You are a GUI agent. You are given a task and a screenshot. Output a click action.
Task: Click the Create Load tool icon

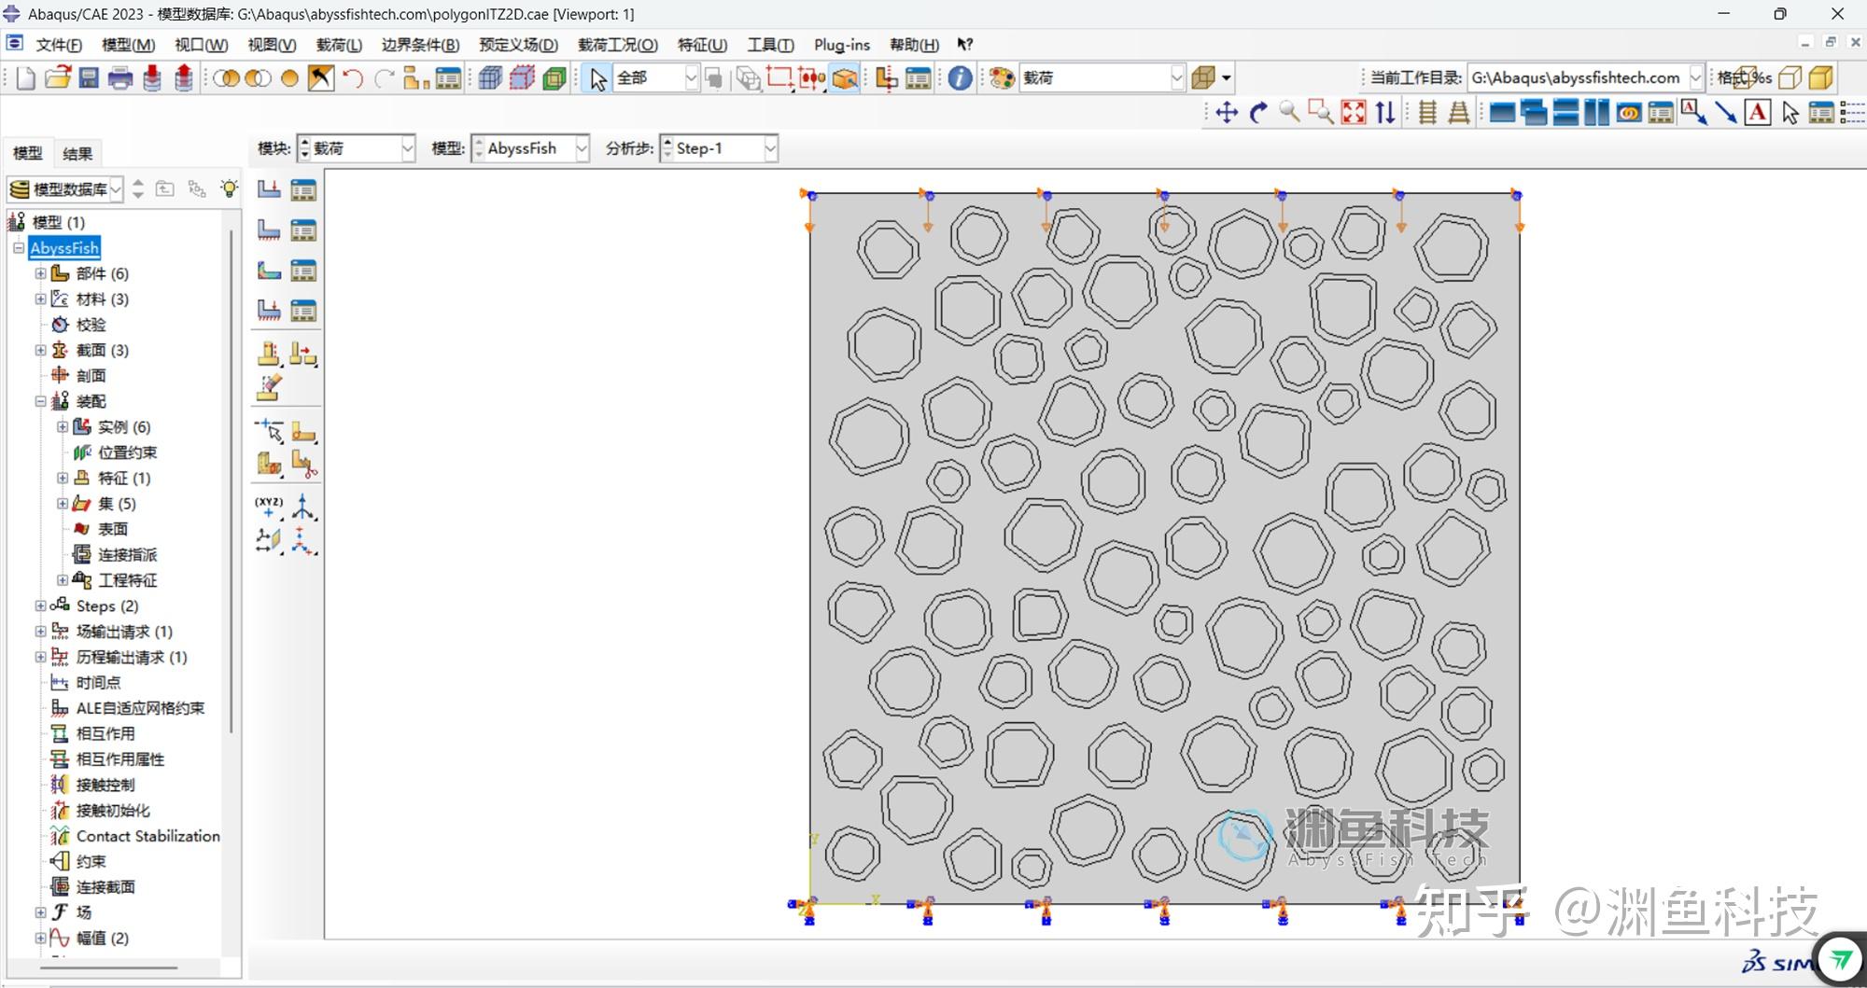pos(269,190)
